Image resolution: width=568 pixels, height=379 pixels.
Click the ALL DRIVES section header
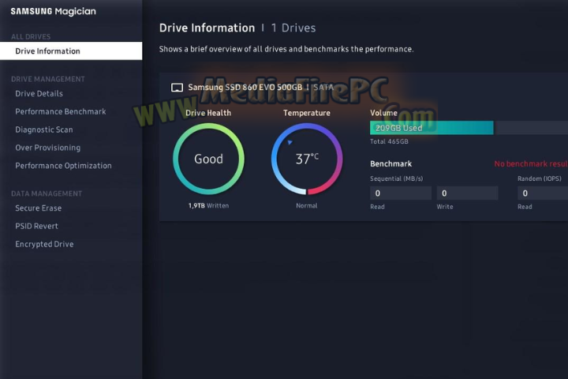tap(31, 36)
